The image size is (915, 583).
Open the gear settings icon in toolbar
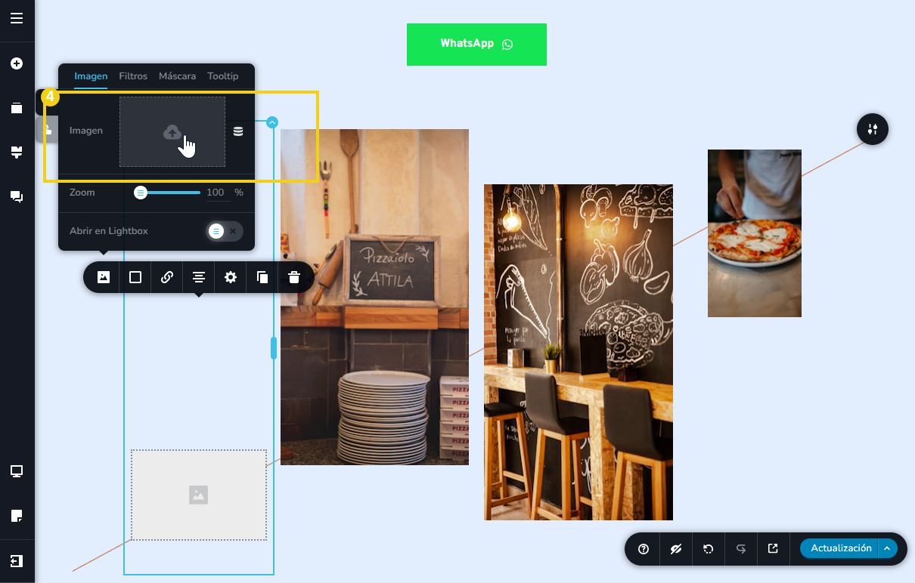pyautogui.click(x=231, y=277)
